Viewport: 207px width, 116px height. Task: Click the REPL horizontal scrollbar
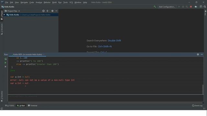105,103
